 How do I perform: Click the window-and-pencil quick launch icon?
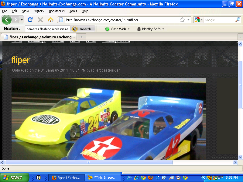coord(171,177)
